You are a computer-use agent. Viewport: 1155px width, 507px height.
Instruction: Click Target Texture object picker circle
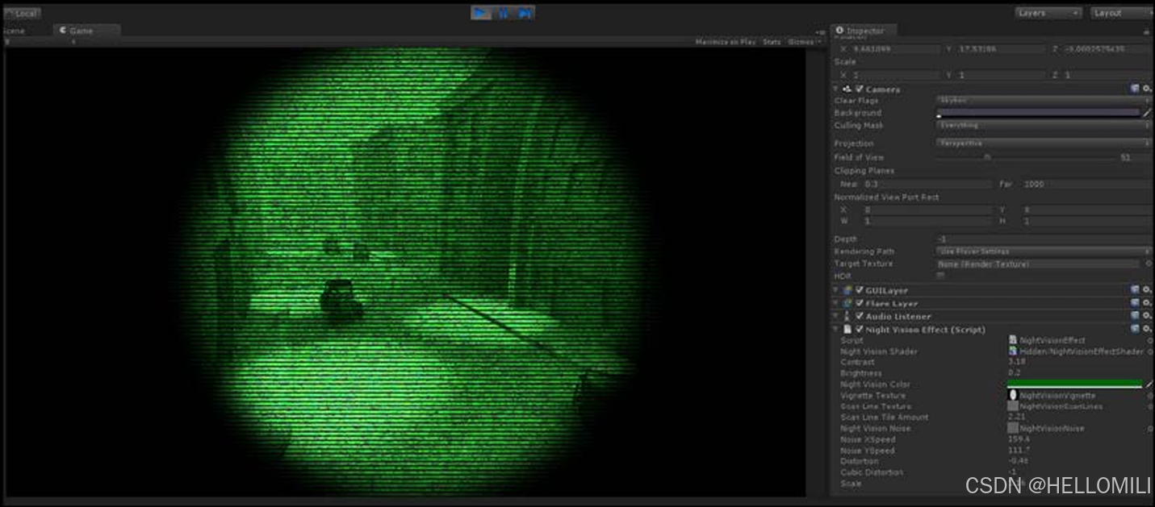pyautogui.click(x=1148, y=264)
